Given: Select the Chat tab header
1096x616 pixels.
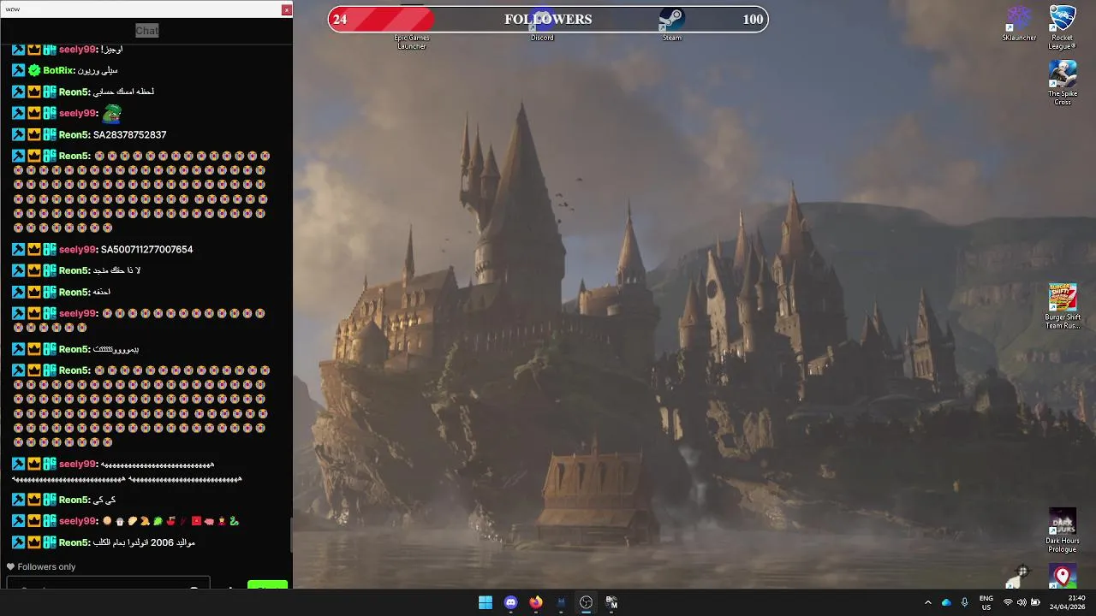Looking at the screenshot, I should [x=146, y=31].
